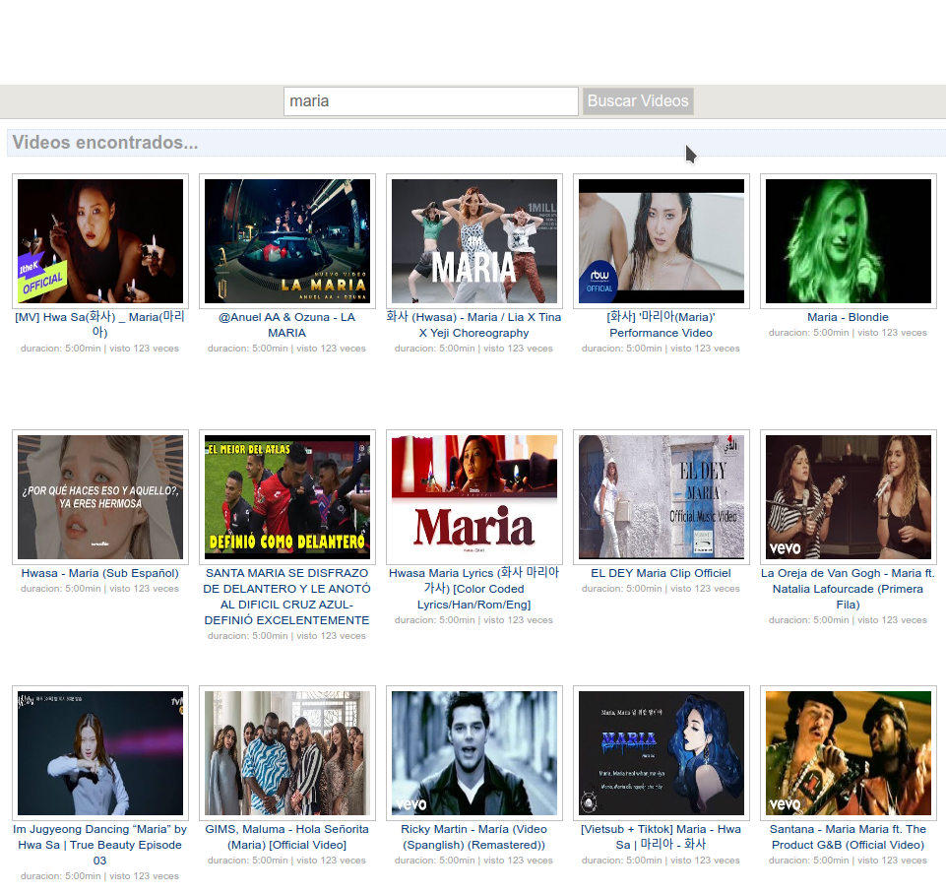Open the GIMS, Maluma Hola Señorita thumbnail
The image size is (946, 894).
point(287,753)
